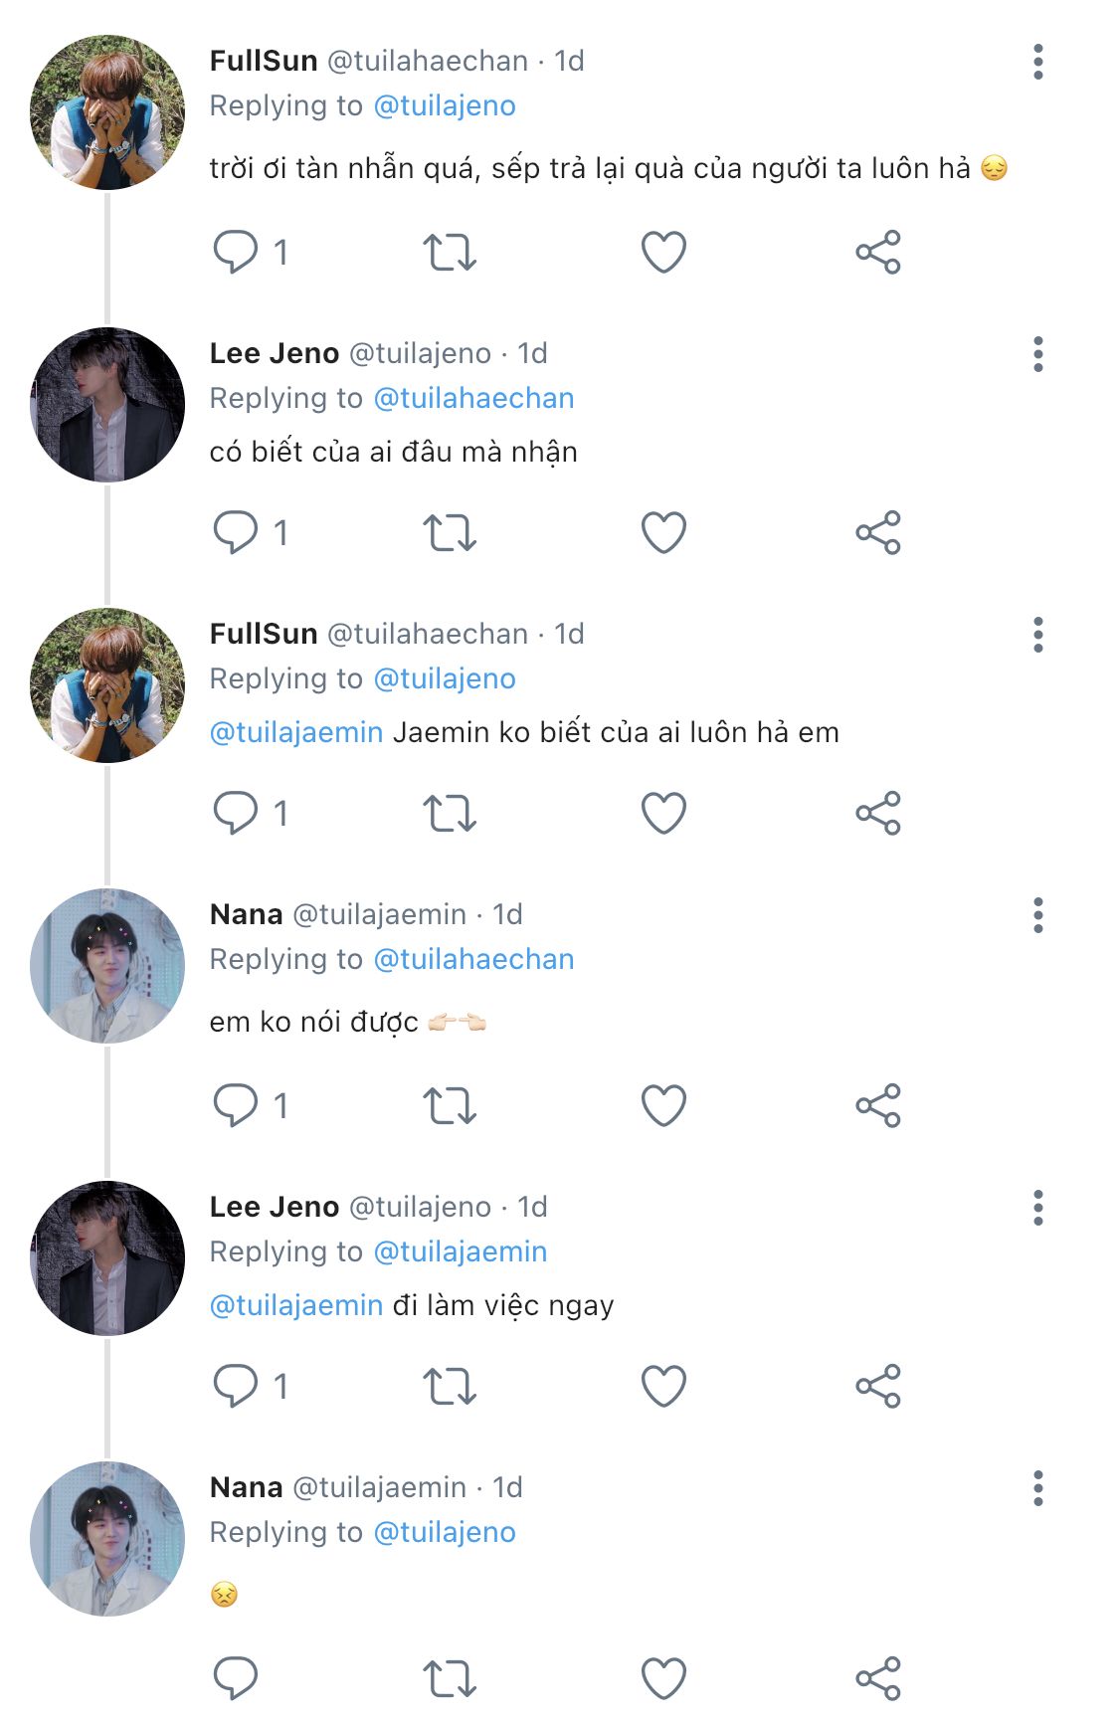The image size is (1119, 1727).
Task: Open @tuilajaemin mention in FullSun's tweet text
Action: [296, 732]
